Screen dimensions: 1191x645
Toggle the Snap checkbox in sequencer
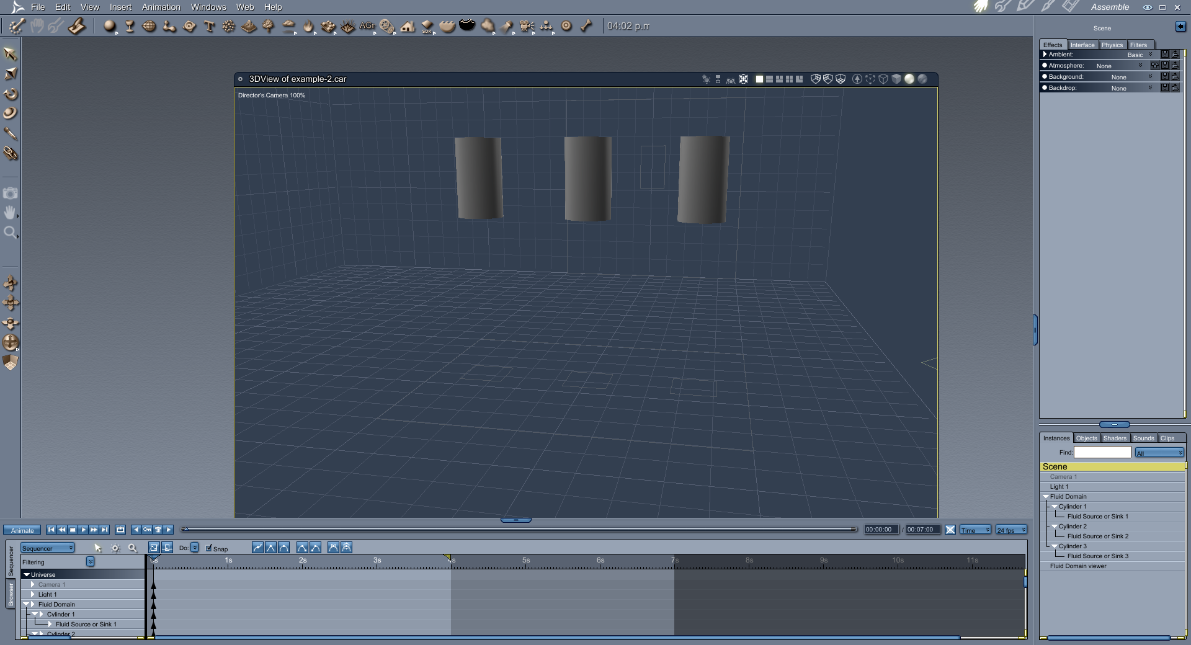pyautogui.click(x=209, y=548)
